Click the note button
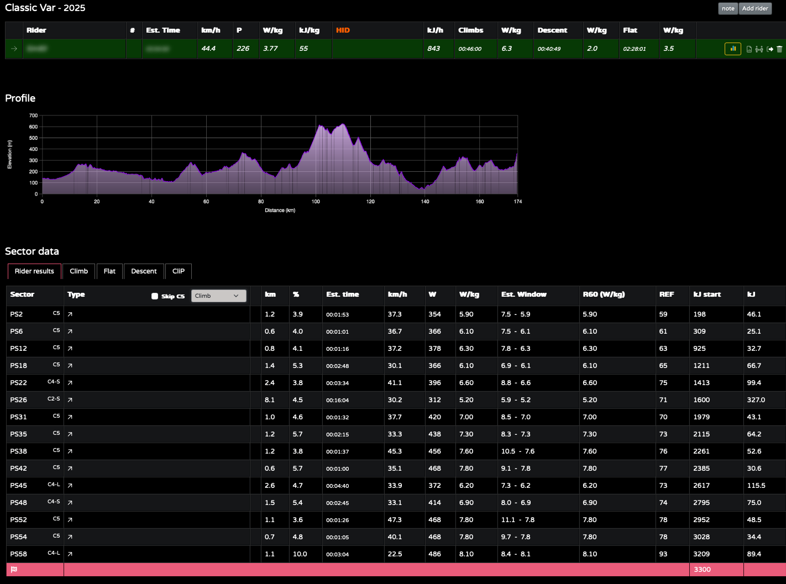Image resolution: width=786 pixels, height=584 pixels. click(728, 8)
